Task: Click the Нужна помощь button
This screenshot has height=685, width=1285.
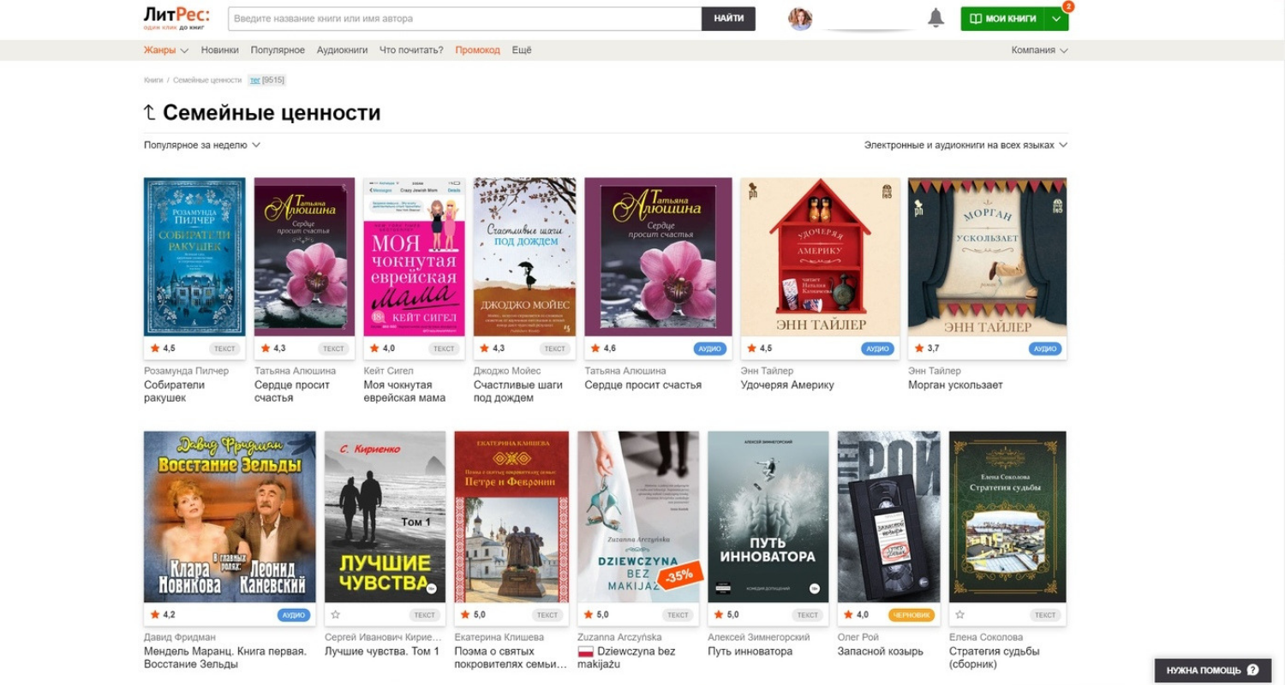Action: (1213, 670)
